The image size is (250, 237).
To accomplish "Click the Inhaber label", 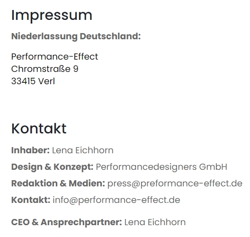I will [30, 150].
